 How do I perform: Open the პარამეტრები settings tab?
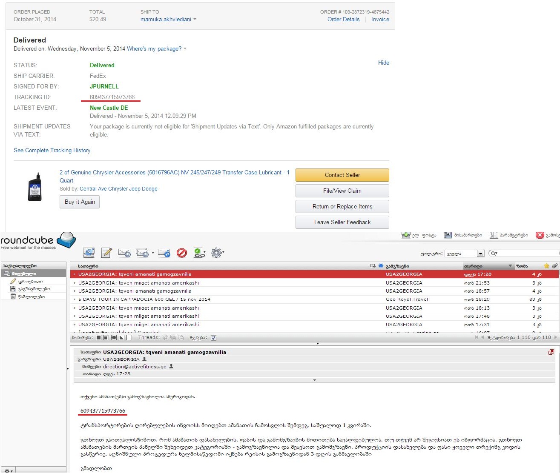[x=509, y=235]
